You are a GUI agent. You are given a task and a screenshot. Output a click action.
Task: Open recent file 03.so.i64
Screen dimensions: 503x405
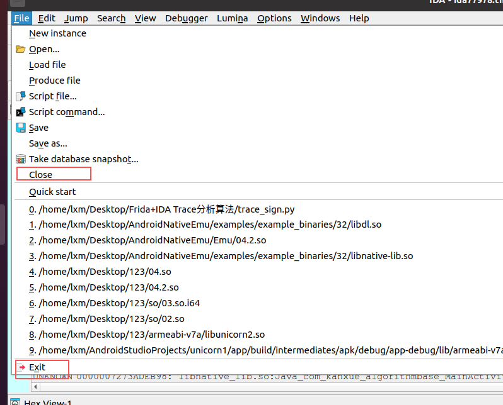[258, 303]
